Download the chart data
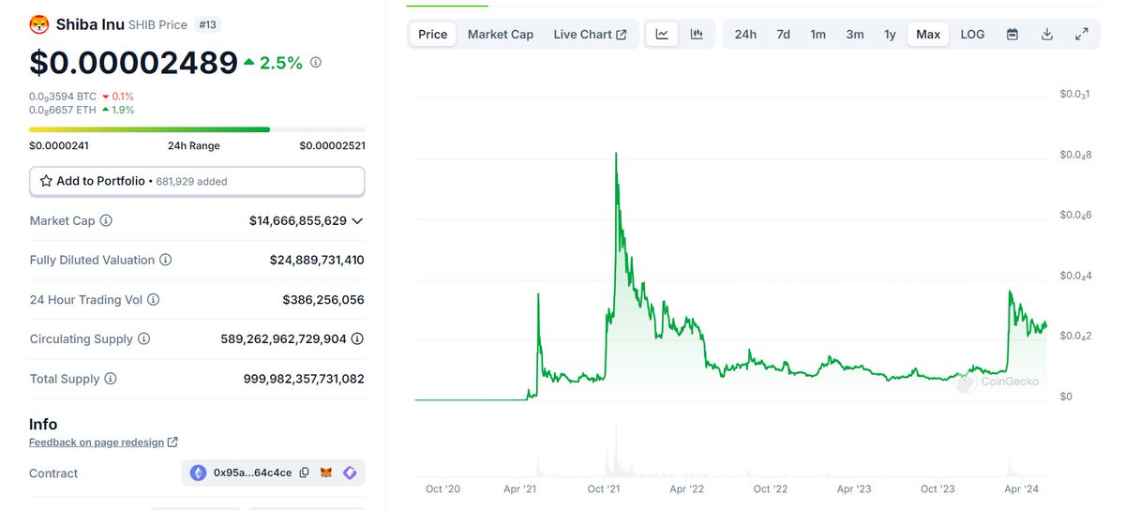The width and height of the screenshot is (1125, 510). (x=1047, y=35)
